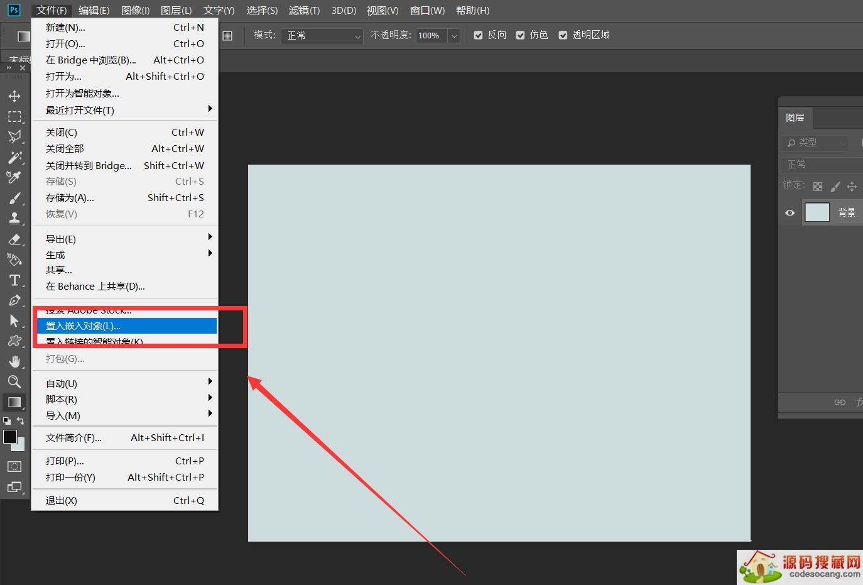The height and width of the screenshot is (585, 863).
Task: Lock image pixels with brush icon
Action: coord(835,187)
